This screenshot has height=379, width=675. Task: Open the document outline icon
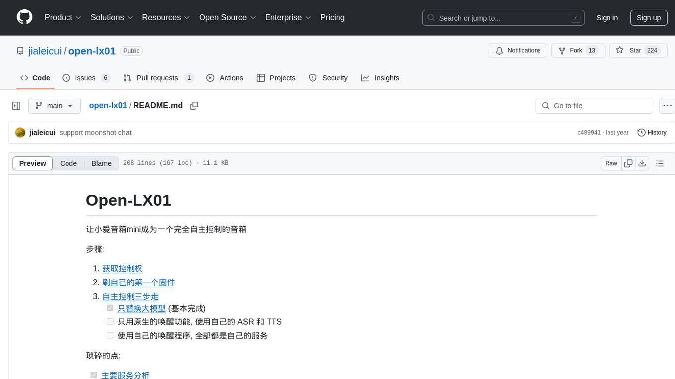tap(660, 163)
